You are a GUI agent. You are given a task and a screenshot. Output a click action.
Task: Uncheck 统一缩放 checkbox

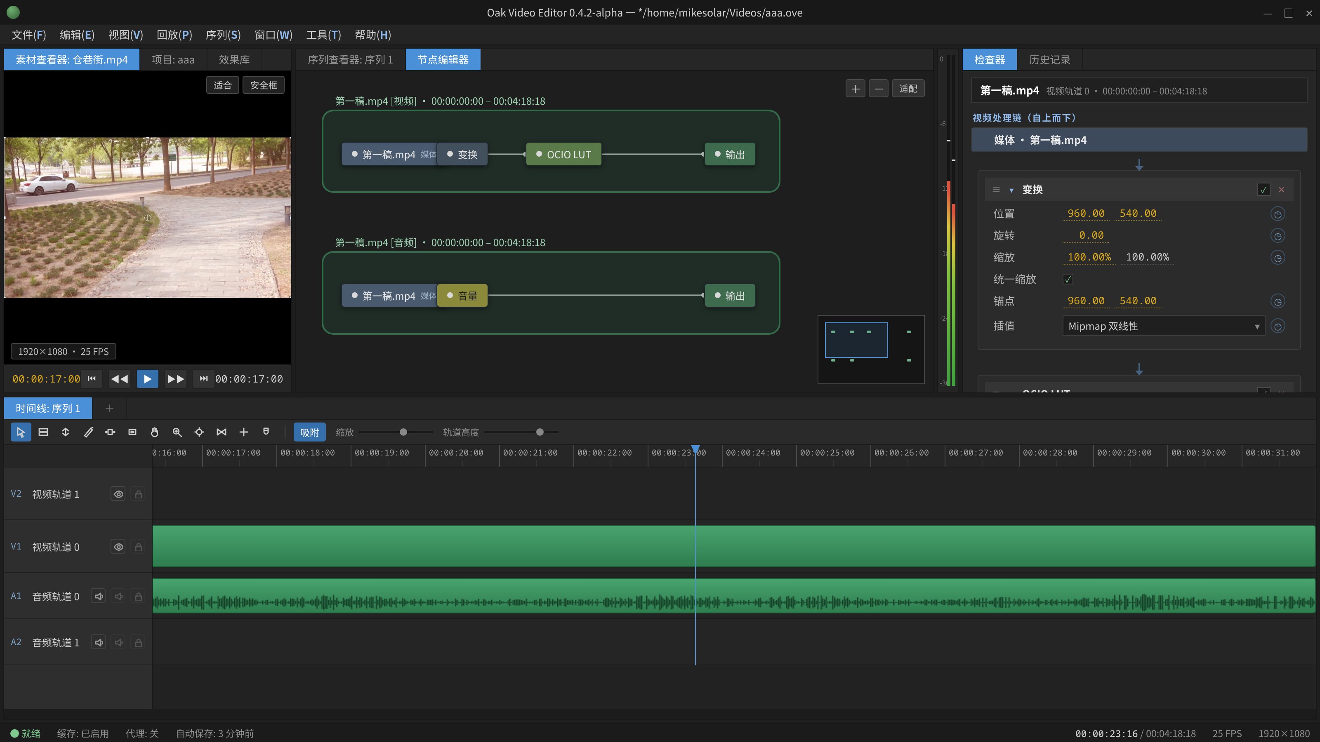pyautogui.click(x=1068, y=279)
